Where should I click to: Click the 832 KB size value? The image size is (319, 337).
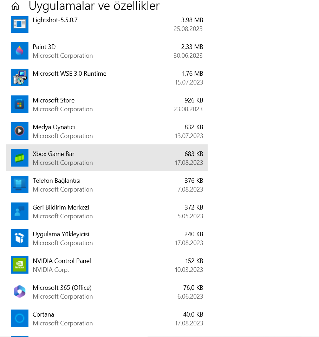click(x=194, y=127)
